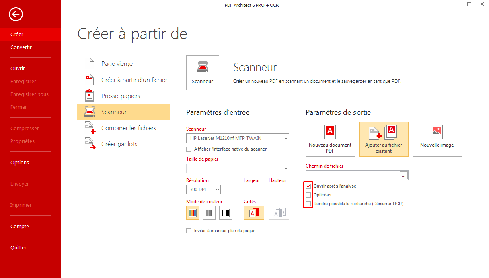Open the Convertir menu item

(31, 47)
